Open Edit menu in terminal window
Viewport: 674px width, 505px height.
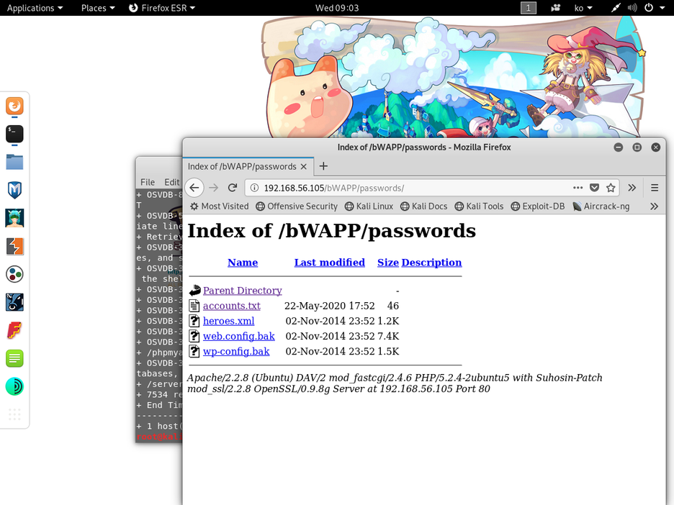click(171, 182)
